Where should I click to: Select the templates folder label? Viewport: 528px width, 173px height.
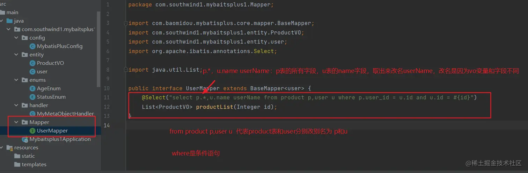tap(34, 164)
